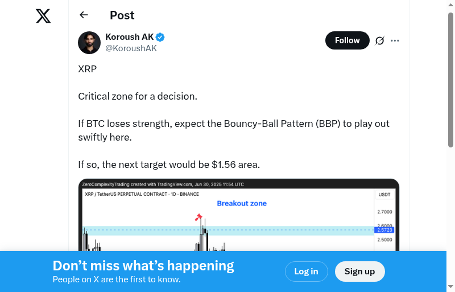Open the Grok explain-post icon
455x292 pixels.
pyautogui.click(x=379, y=40)
